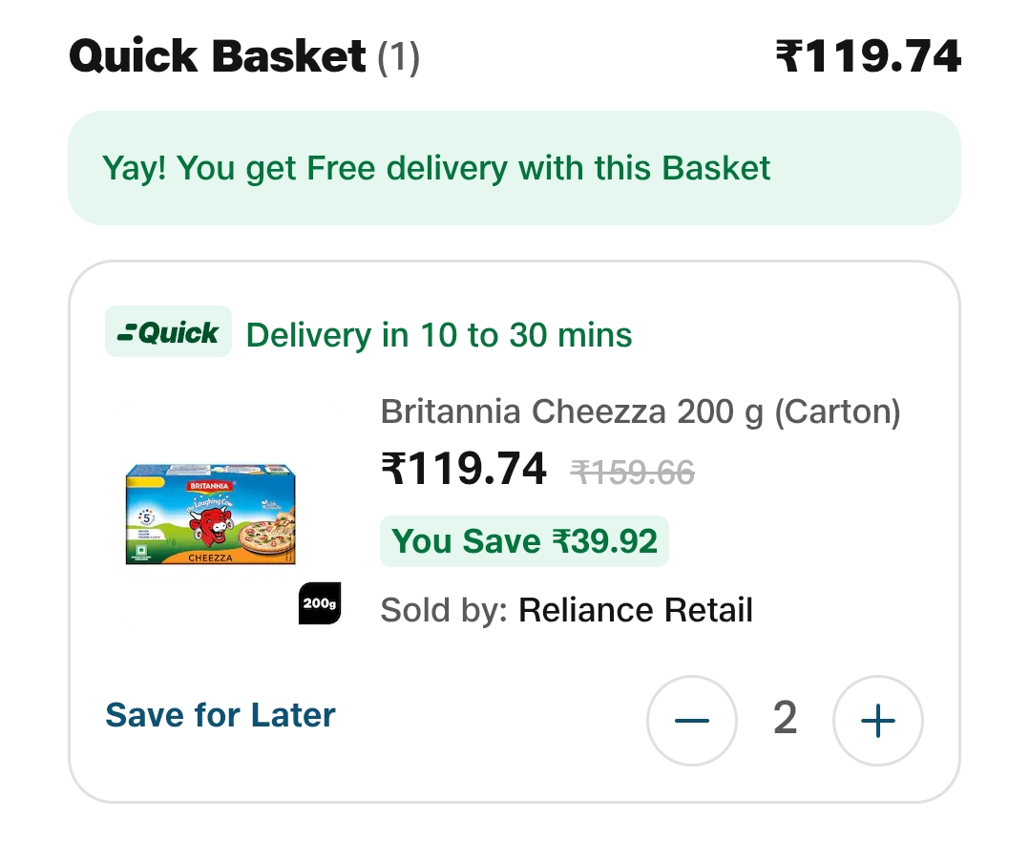Click the basket total ₹119.74 at top

[x=867, y=57]
